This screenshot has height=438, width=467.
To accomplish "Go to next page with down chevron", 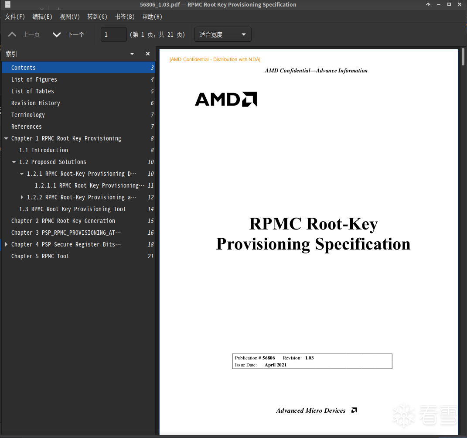I will coord(57,34).
